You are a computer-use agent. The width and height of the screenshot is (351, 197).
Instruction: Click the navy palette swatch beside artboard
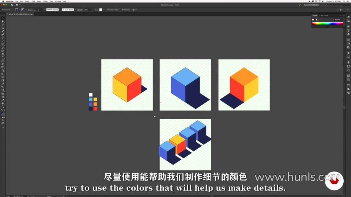point(91,109)
